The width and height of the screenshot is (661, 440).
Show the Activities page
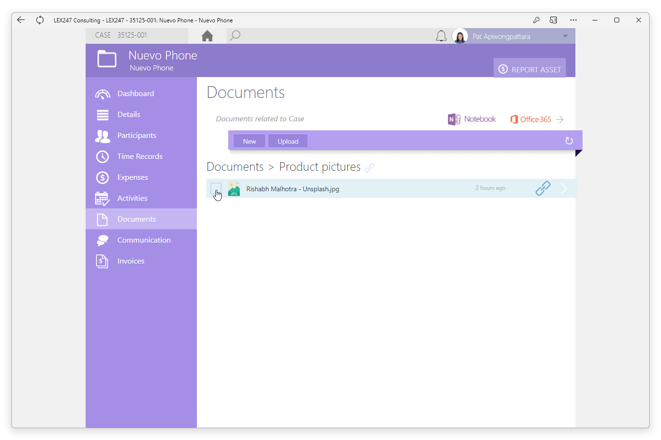pos(141,198)
